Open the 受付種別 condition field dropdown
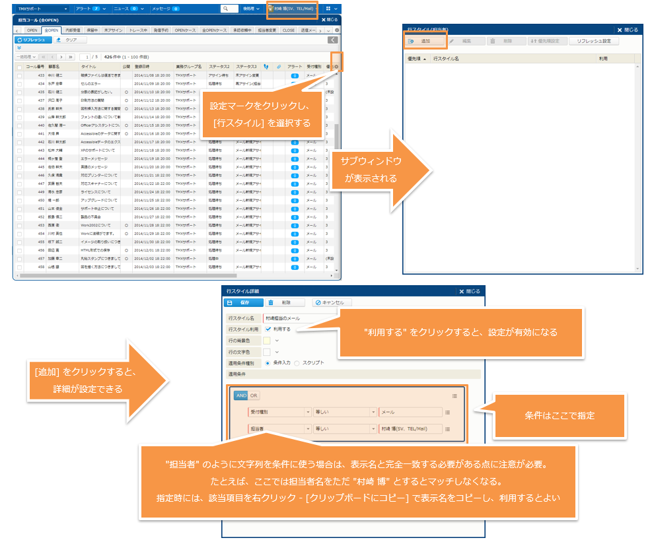654x540 pixels. 308,412
